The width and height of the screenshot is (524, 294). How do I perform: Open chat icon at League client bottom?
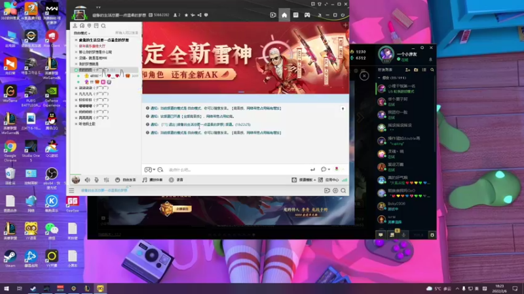pos(381,235)
